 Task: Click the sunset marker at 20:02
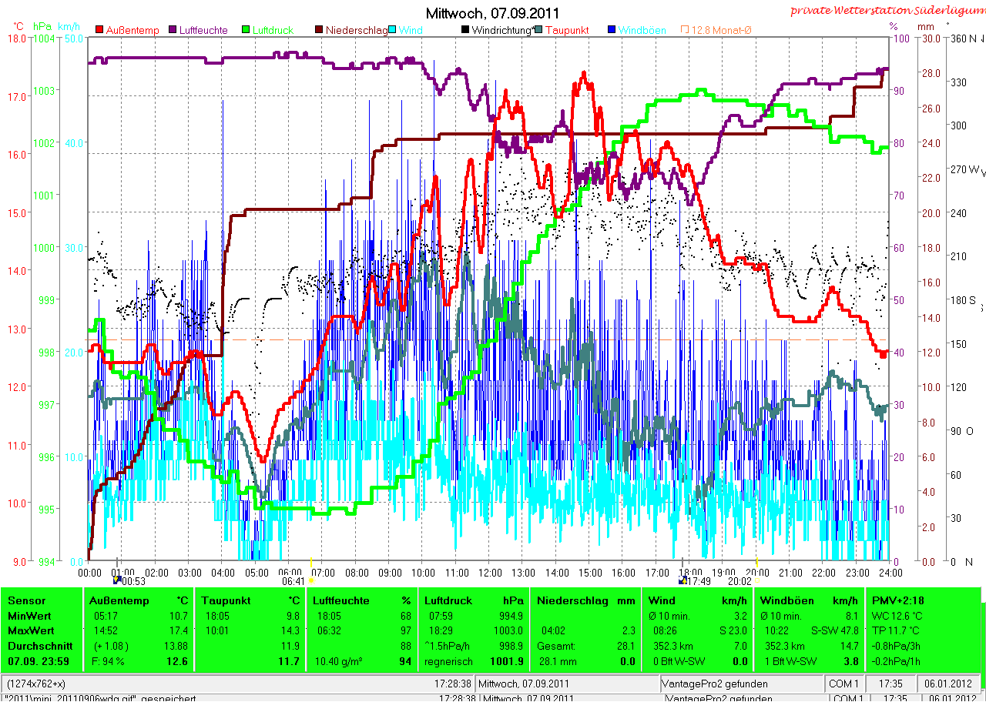[757, 580]
